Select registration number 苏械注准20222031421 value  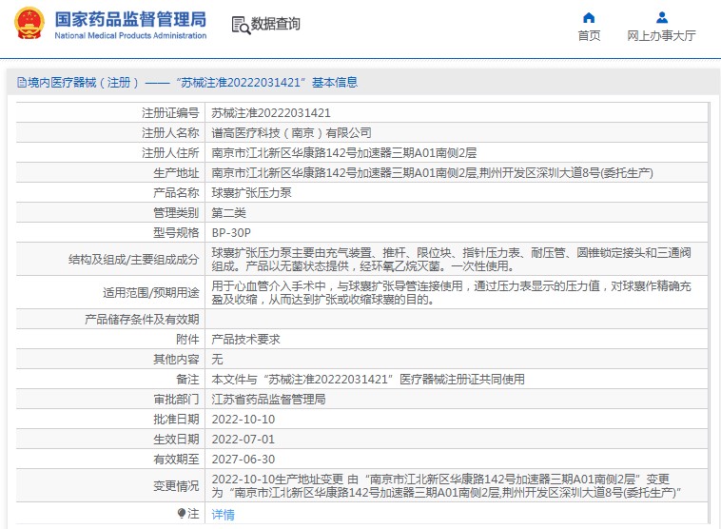(271, 113)
